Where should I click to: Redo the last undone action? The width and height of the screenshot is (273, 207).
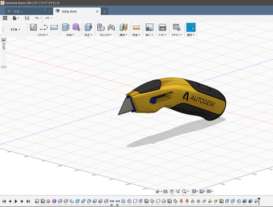click(47, 18)
